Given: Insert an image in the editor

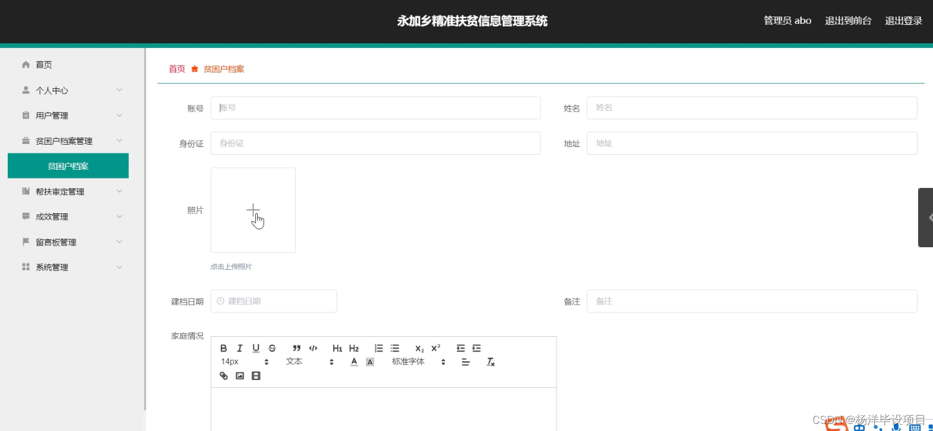Looking at the screenshot, I should 240,376.
